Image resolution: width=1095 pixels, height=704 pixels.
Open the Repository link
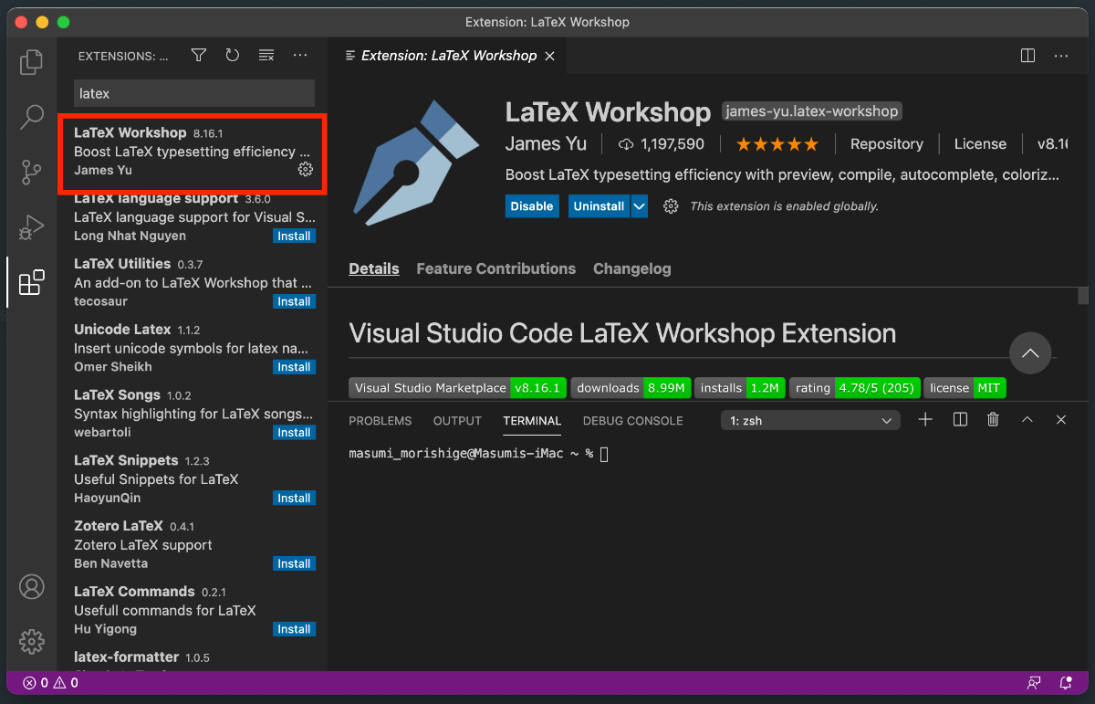(x=887, y=144)
